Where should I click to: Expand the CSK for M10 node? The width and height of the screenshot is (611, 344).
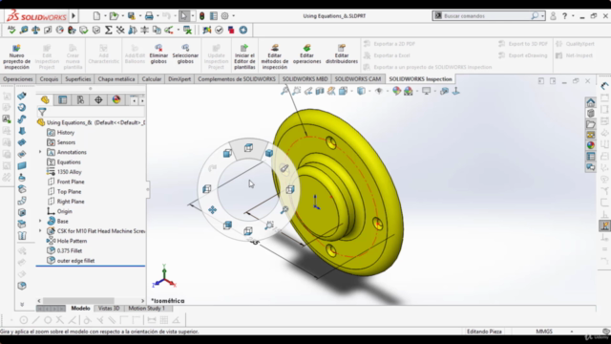[40, 231]
